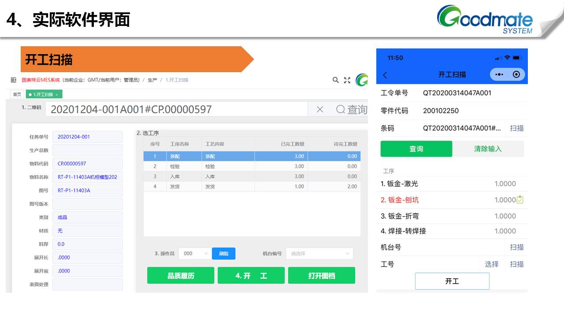Open the three-dots menu in mobile header
This screenshot has width=564, height=317.
(499, 74)
